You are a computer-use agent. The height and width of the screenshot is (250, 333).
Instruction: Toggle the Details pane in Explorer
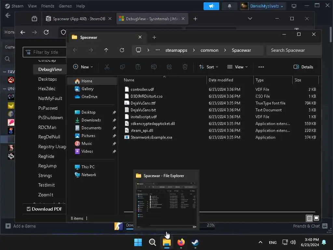click(303, 67)
